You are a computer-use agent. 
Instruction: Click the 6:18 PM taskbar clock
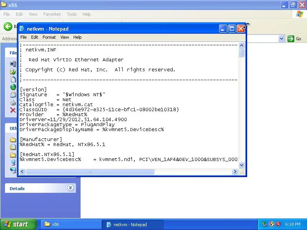coord(293,224)
